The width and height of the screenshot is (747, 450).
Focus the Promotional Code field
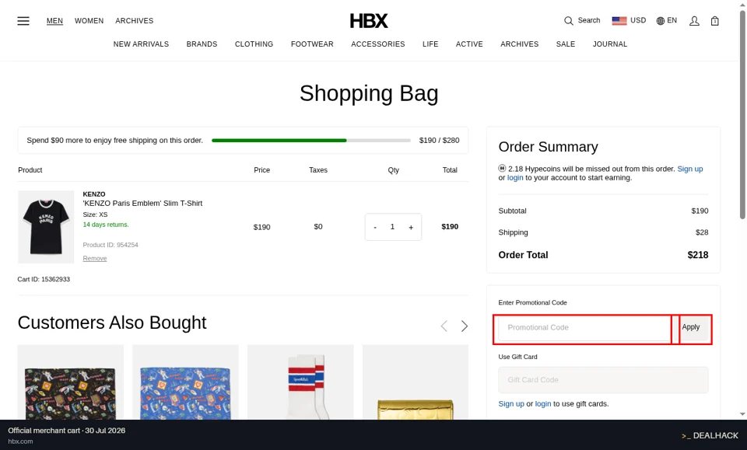click(584, 328)
